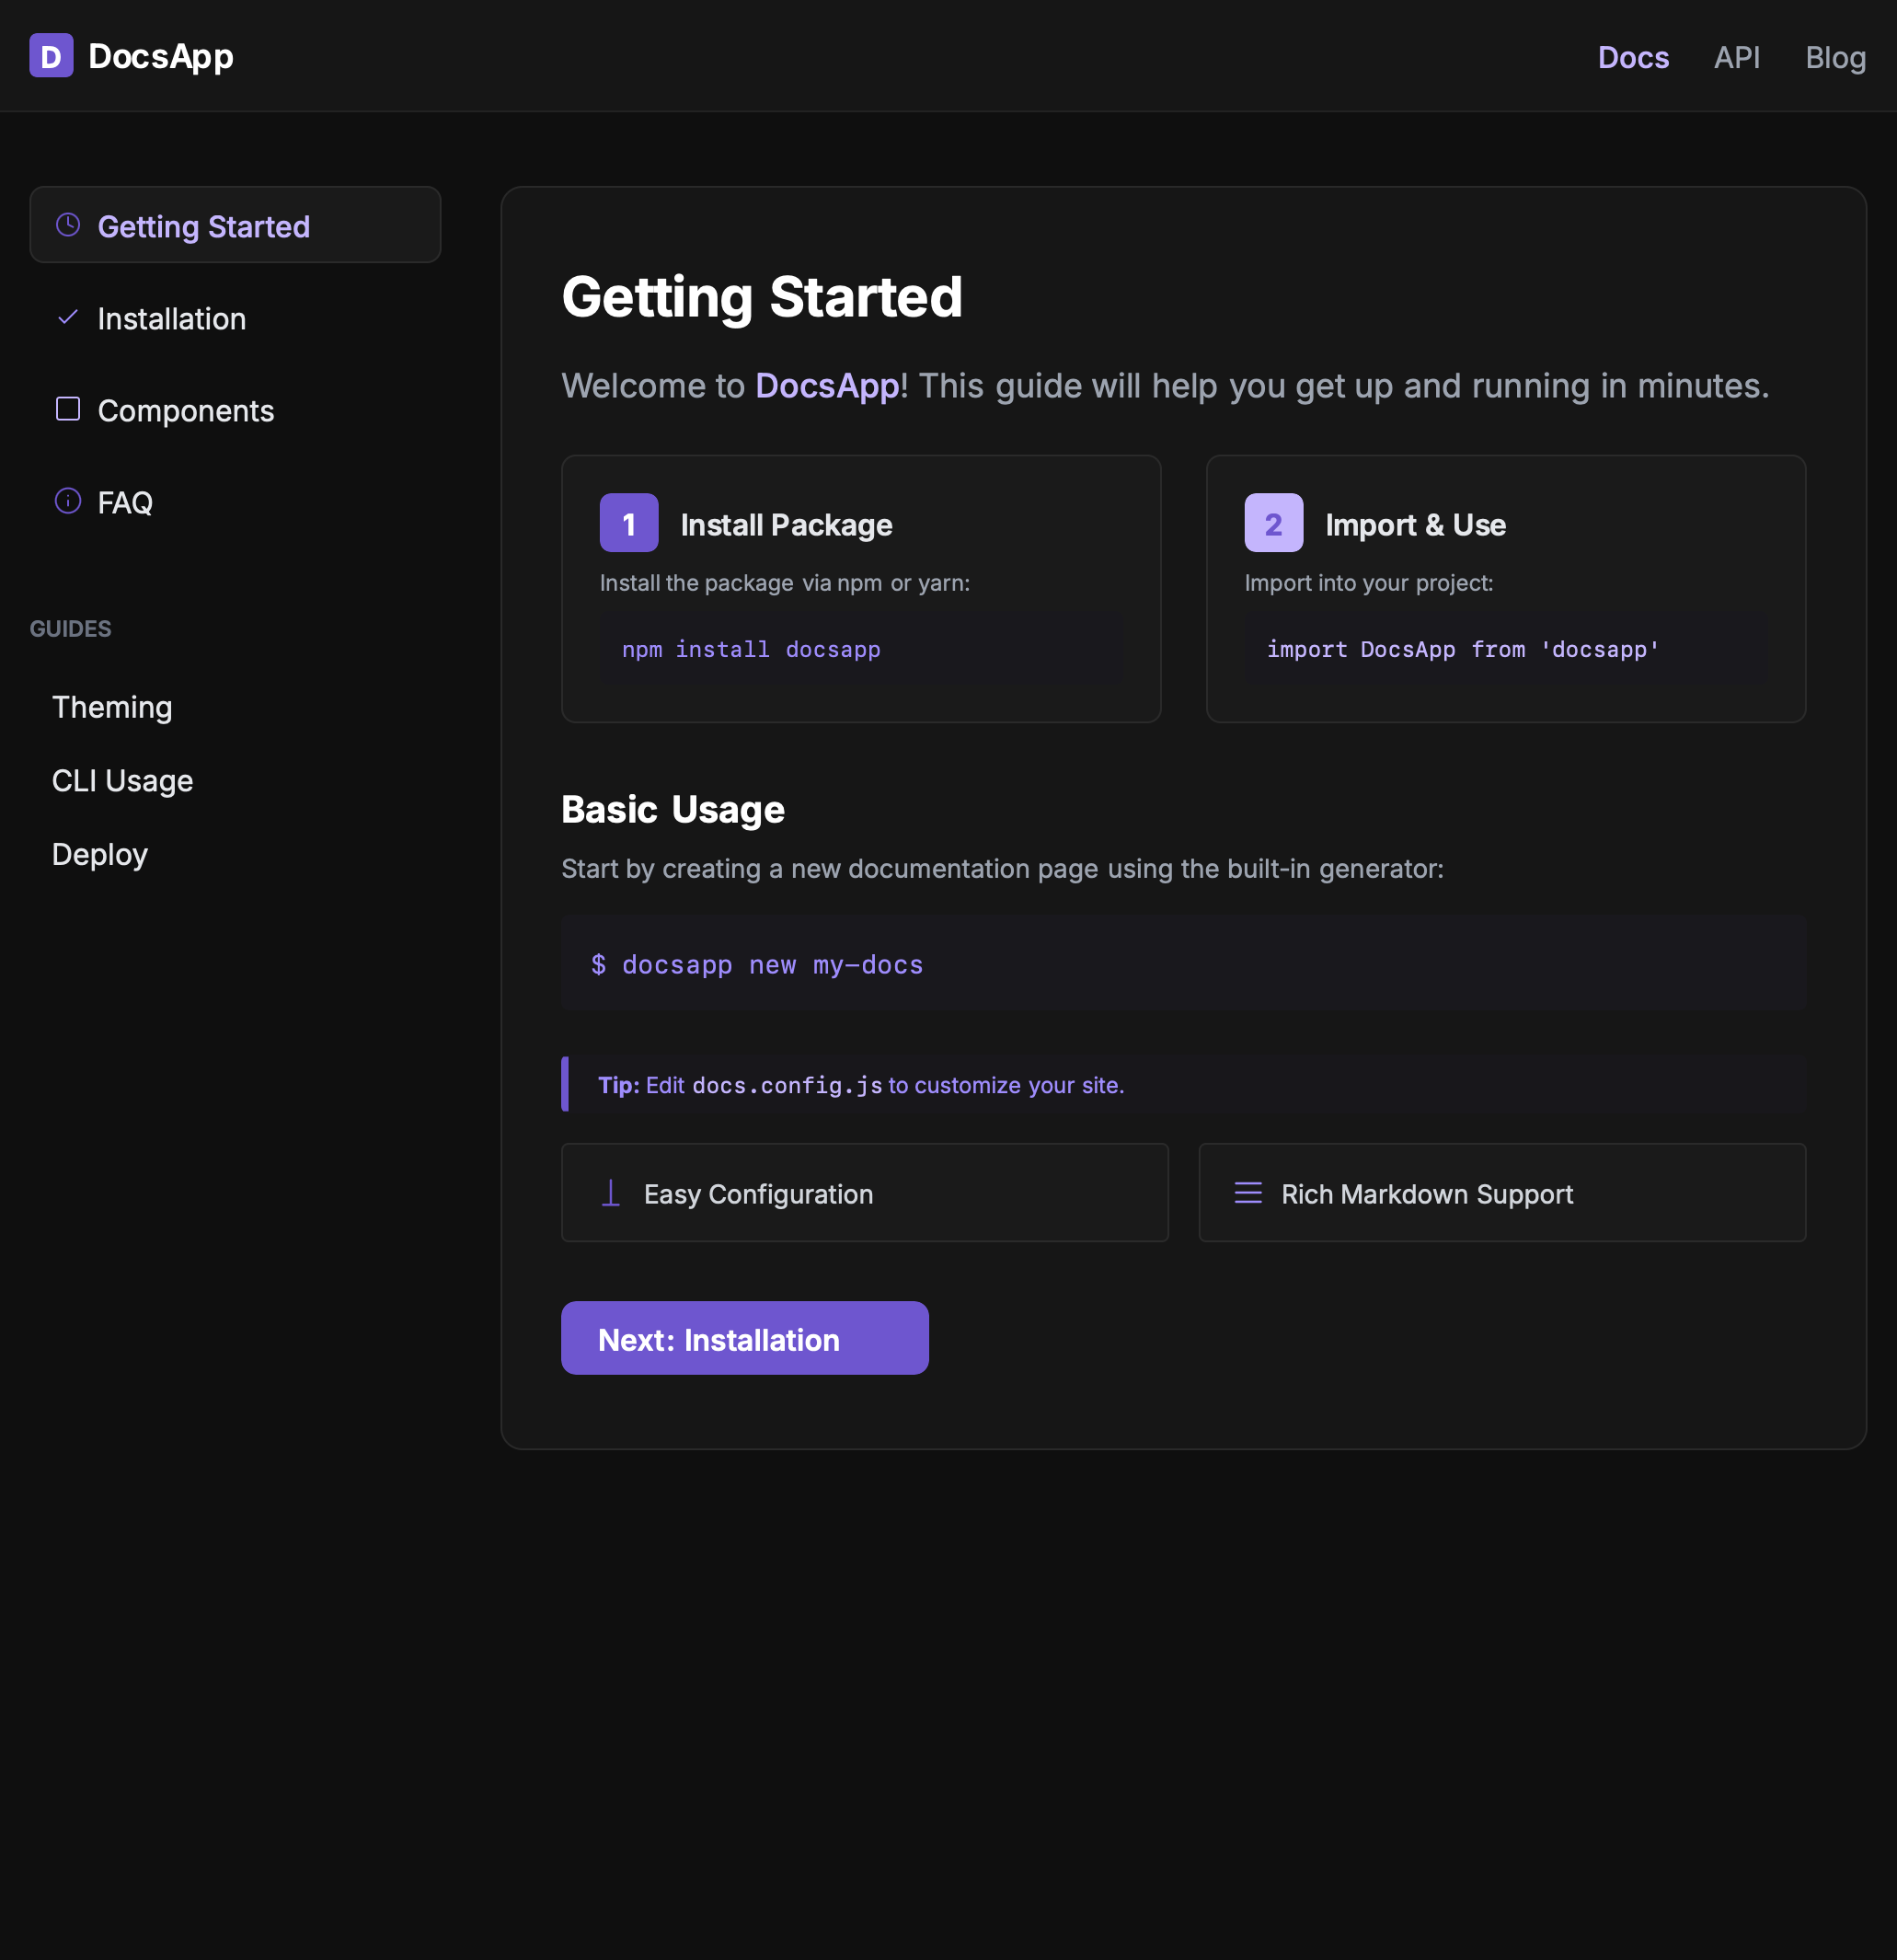The width and height of the screenshot is (1897, 1960).
Task: Select the Getting Started sidebar entry
Action: (204, 226)
